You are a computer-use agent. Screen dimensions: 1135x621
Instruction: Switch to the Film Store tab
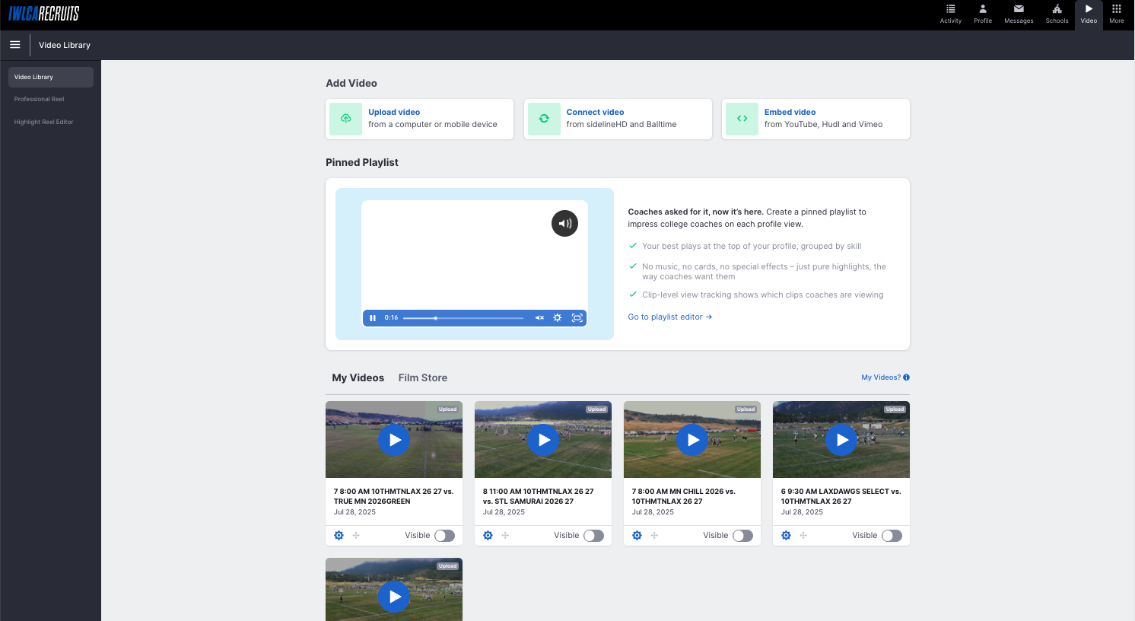[422, 377]
